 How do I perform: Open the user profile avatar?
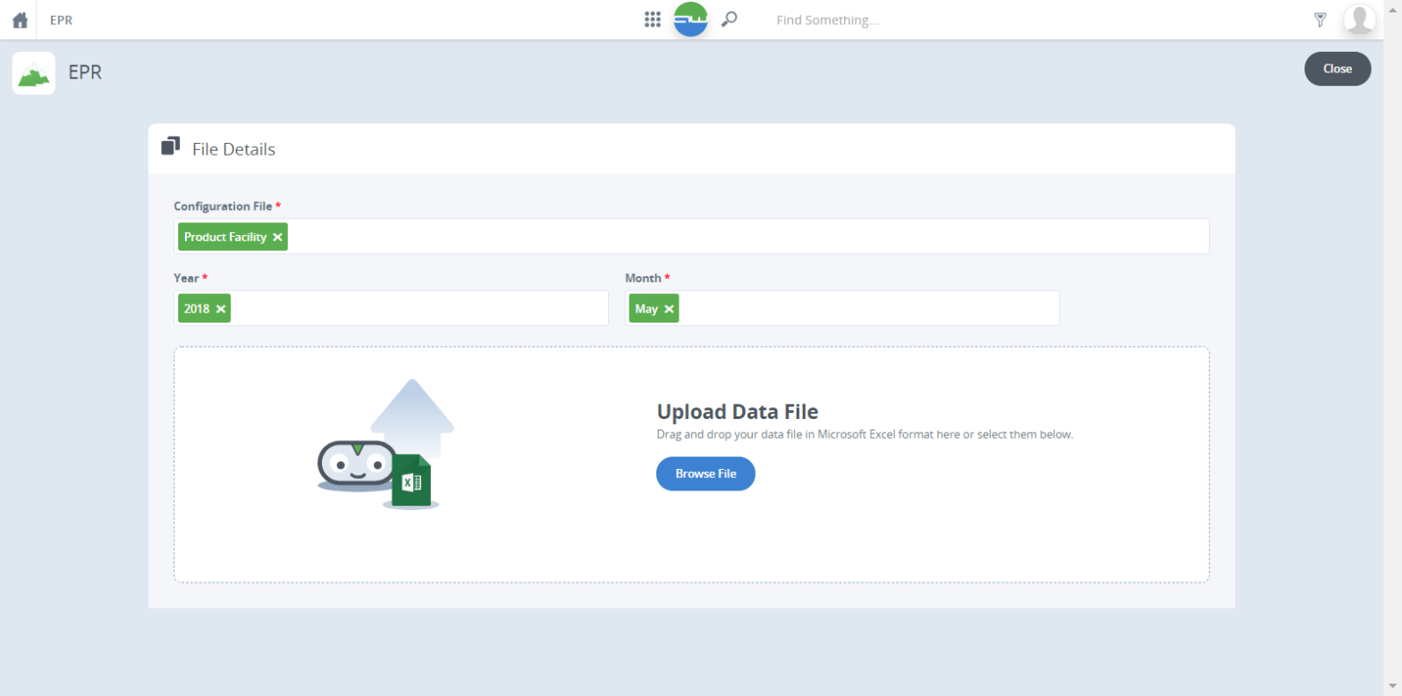1359,20
